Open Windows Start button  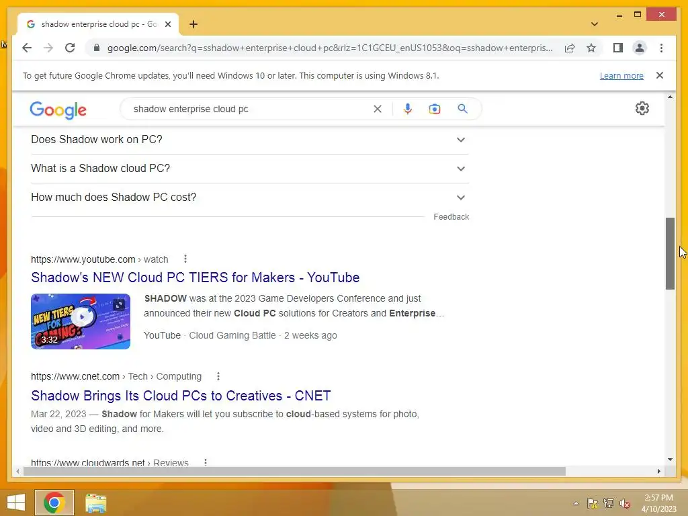pos(16,503)
